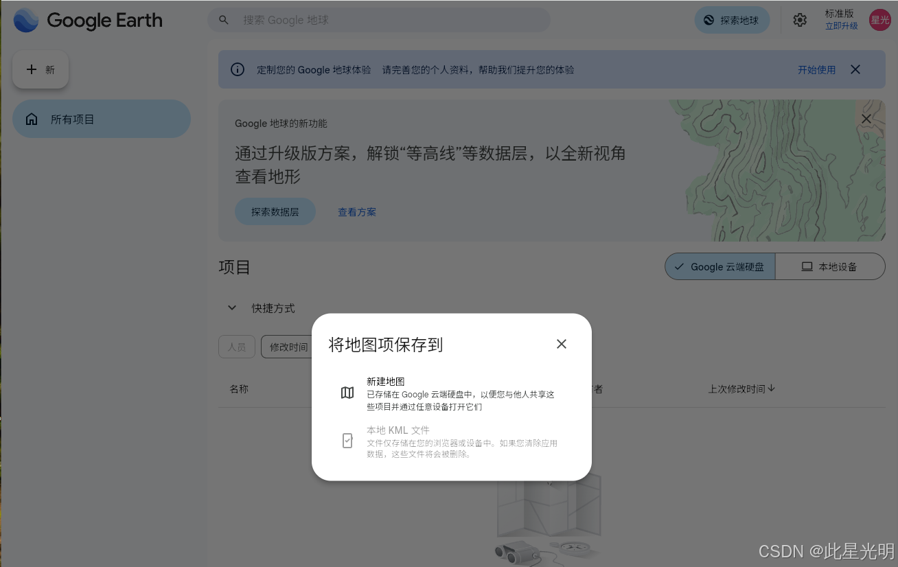Open the 人员 filter chip

click(236, 347)
